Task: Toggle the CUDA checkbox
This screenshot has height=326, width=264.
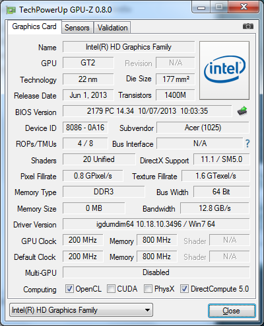Action: pyautogui.click(x=111, y=288)
